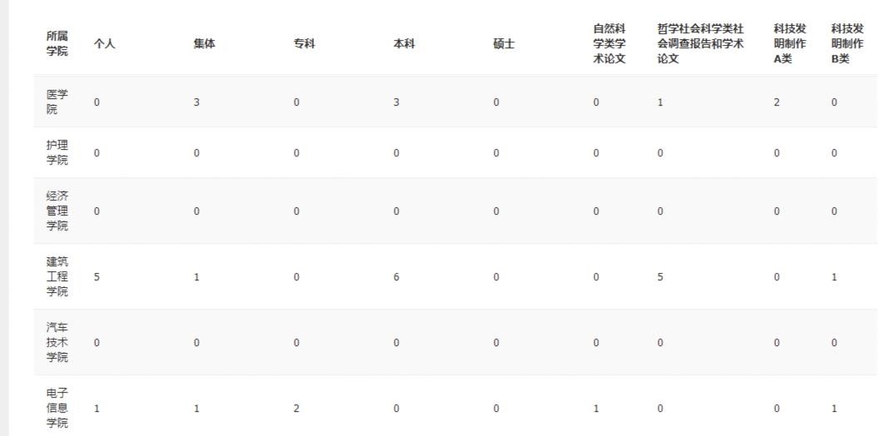Click 医学院's 集体 value of 3
This screenshot has width=879, height=436.
tap(196, 103)
